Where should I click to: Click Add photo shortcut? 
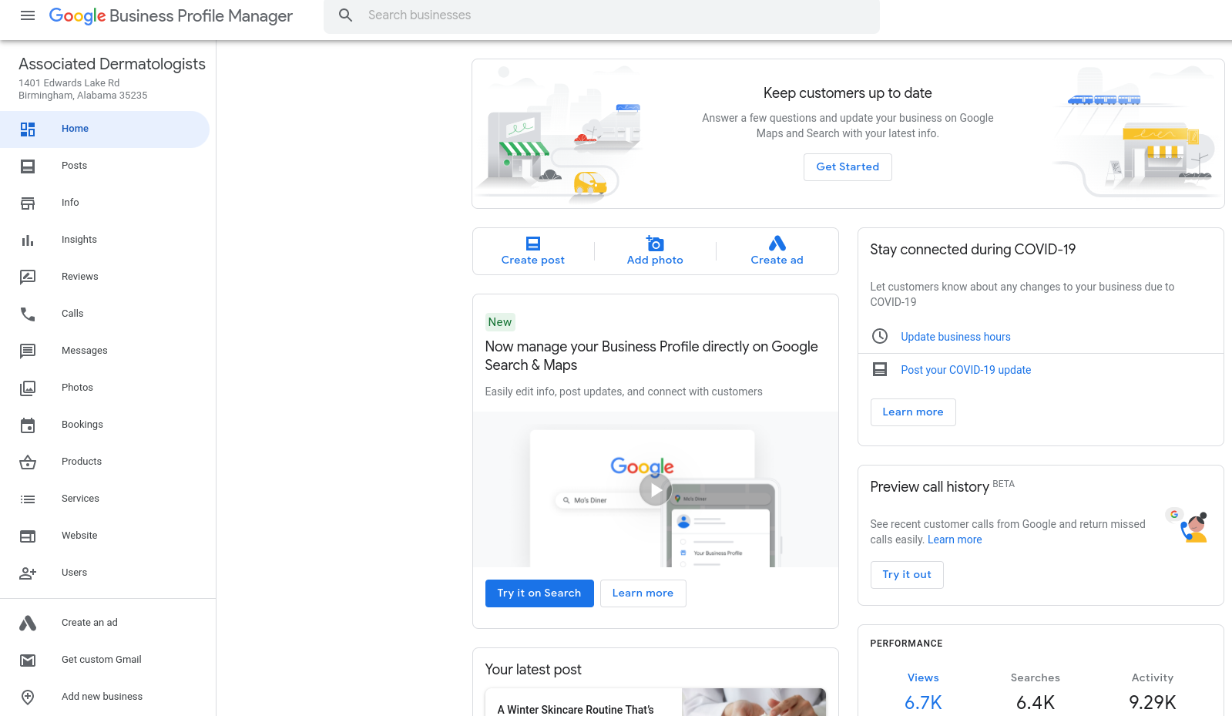655,251
